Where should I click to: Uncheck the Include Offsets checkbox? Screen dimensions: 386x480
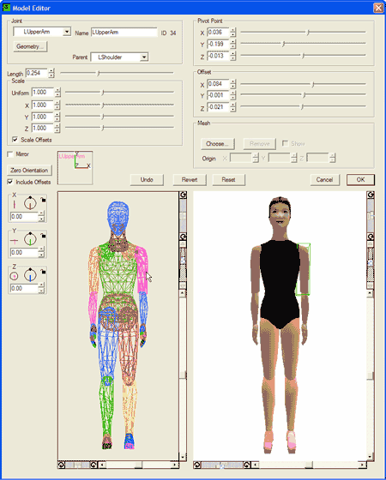[x=10, y=182]
